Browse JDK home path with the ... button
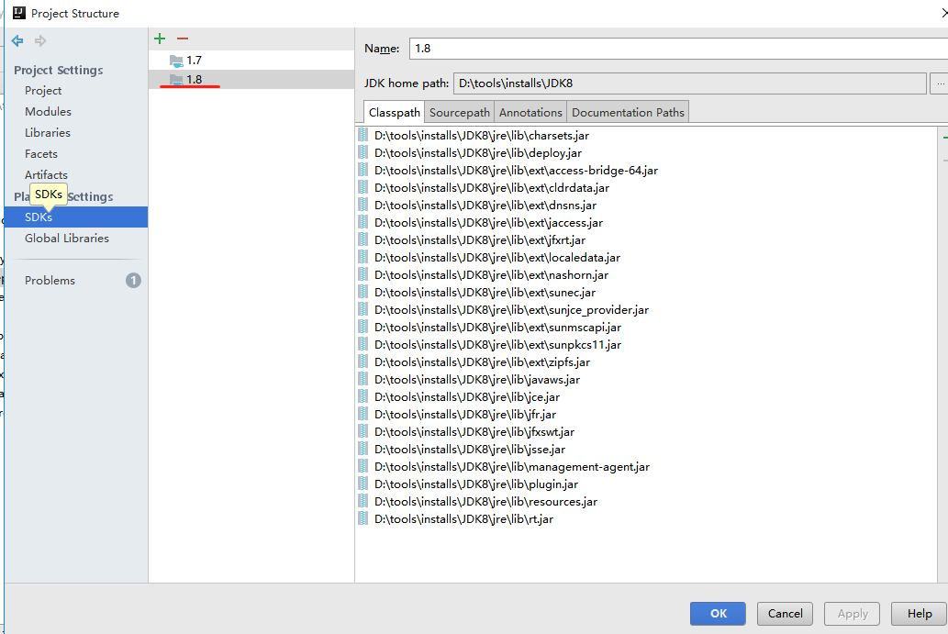The image size is (948, 634). (940, 83)
